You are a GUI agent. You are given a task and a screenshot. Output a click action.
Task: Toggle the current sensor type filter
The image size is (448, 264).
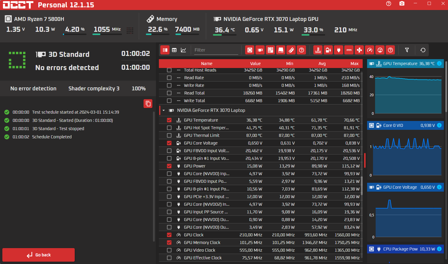coord(349,50)
